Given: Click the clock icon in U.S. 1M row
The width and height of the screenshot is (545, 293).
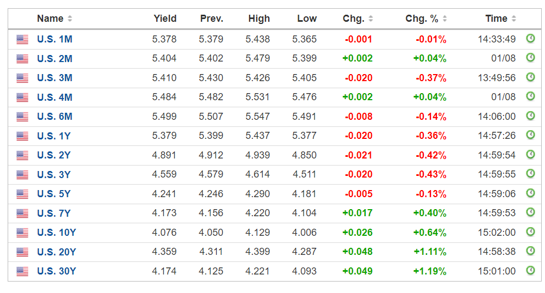Looking at the screenshot, I should coord(530,38).
